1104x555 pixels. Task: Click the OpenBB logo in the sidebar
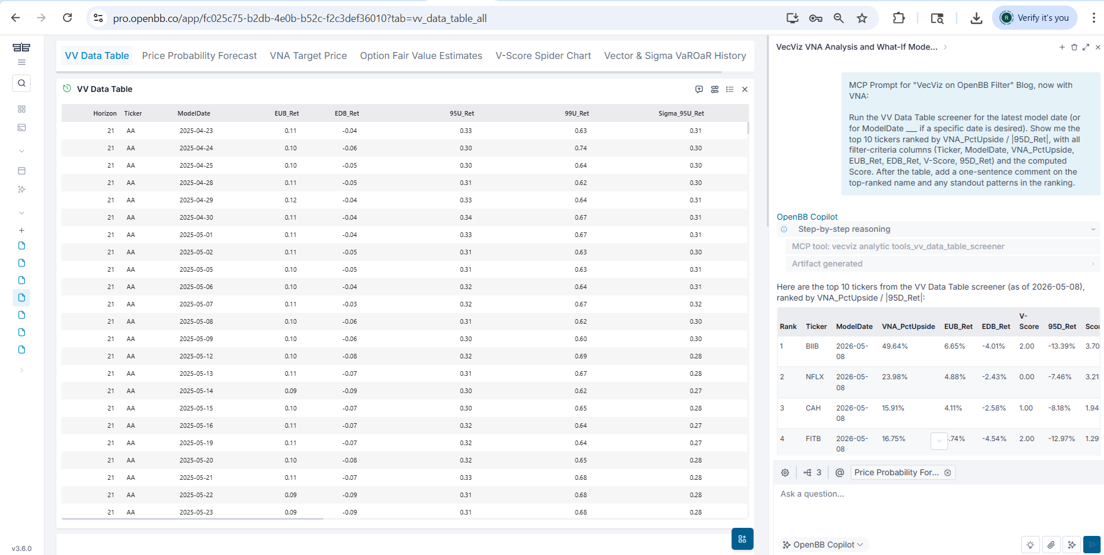click(x=21, y=47)
